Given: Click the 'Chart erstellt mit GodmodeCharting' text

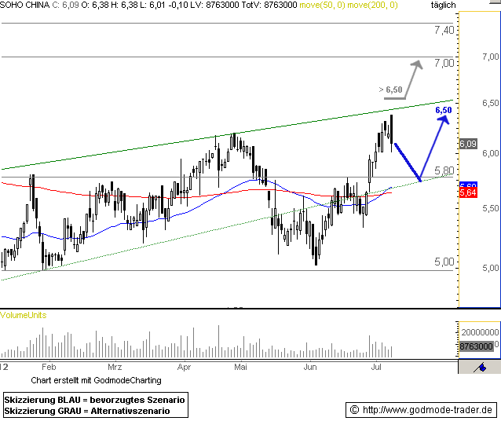Looking at the screenshot, I should (x=96, y=380).
